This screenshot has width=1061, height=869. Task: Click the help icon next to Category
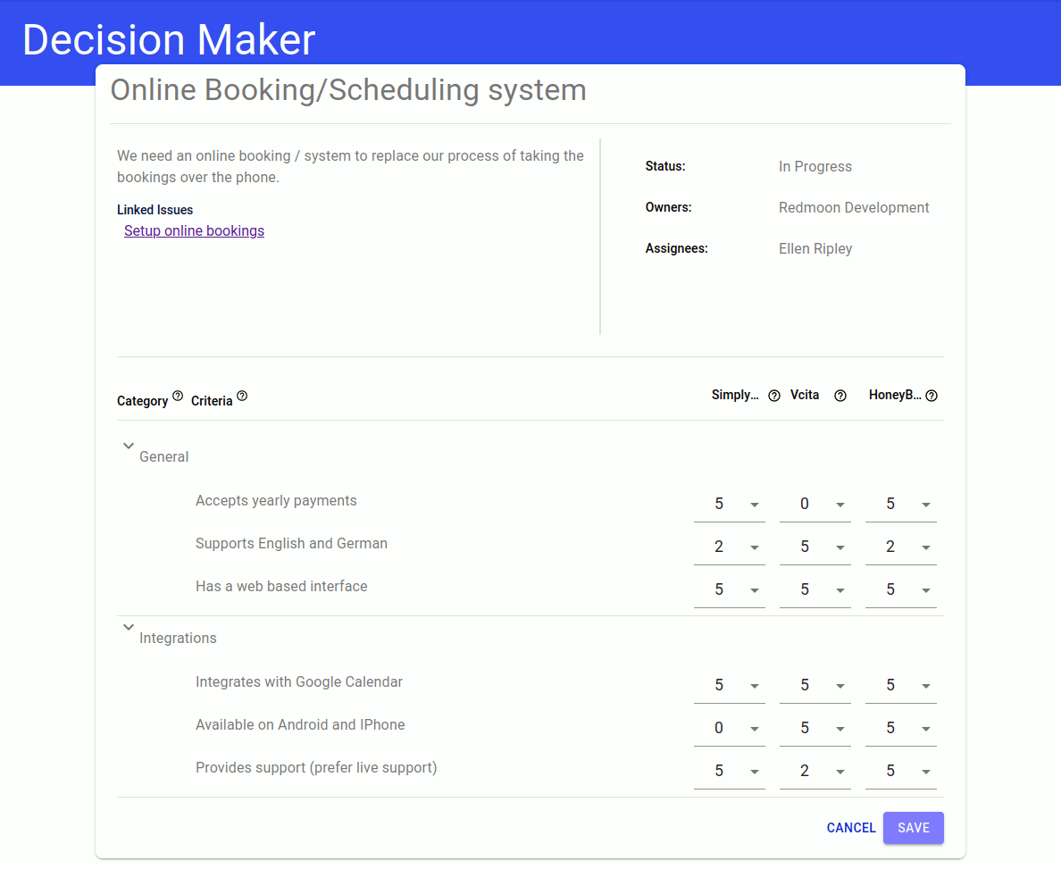(178, 396)
